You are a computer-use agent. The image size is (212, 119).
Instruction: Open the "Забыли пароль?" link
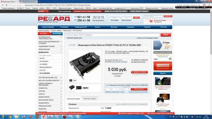point(126,20)
